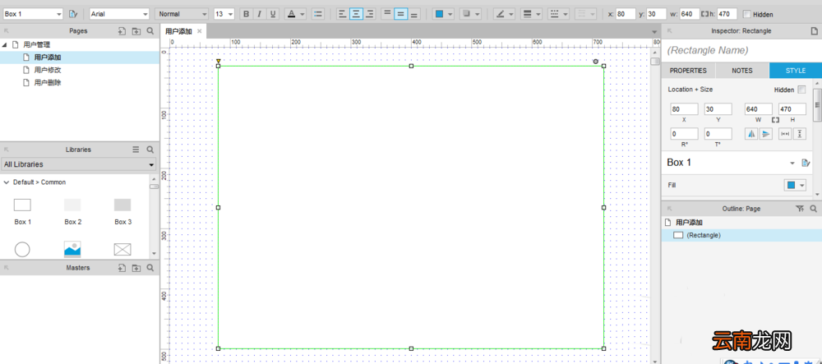Switch to the STYLE tab
The width and height of the screenshot is (822, 364).
pos(795,71)
